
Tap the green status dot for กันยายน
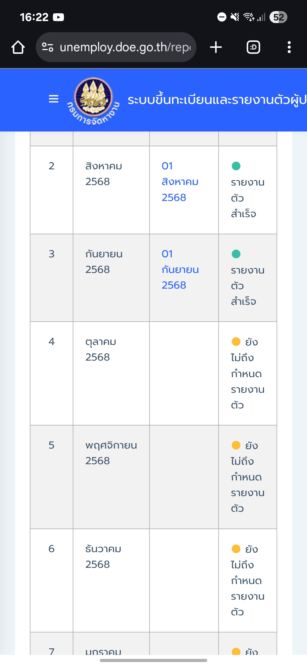(236, 254)
